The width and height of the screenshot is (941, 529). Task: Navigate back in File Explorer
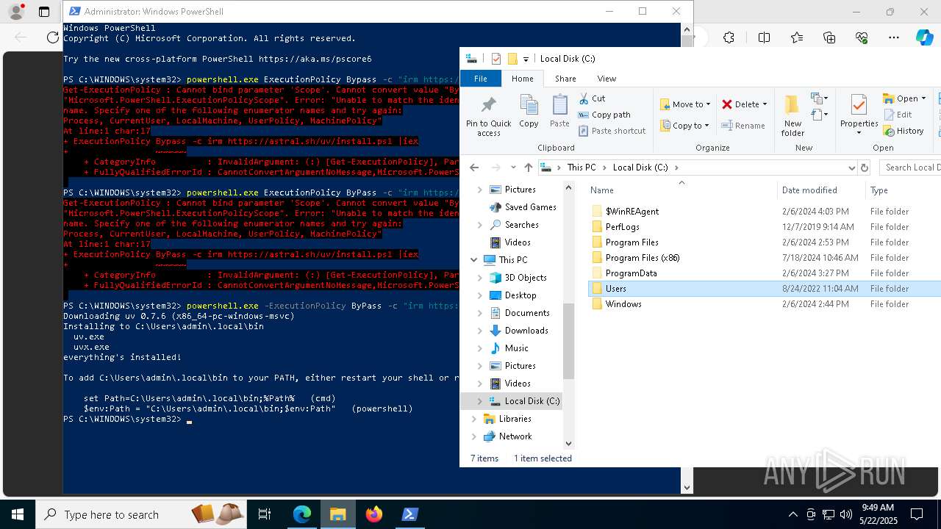point(474,168)
